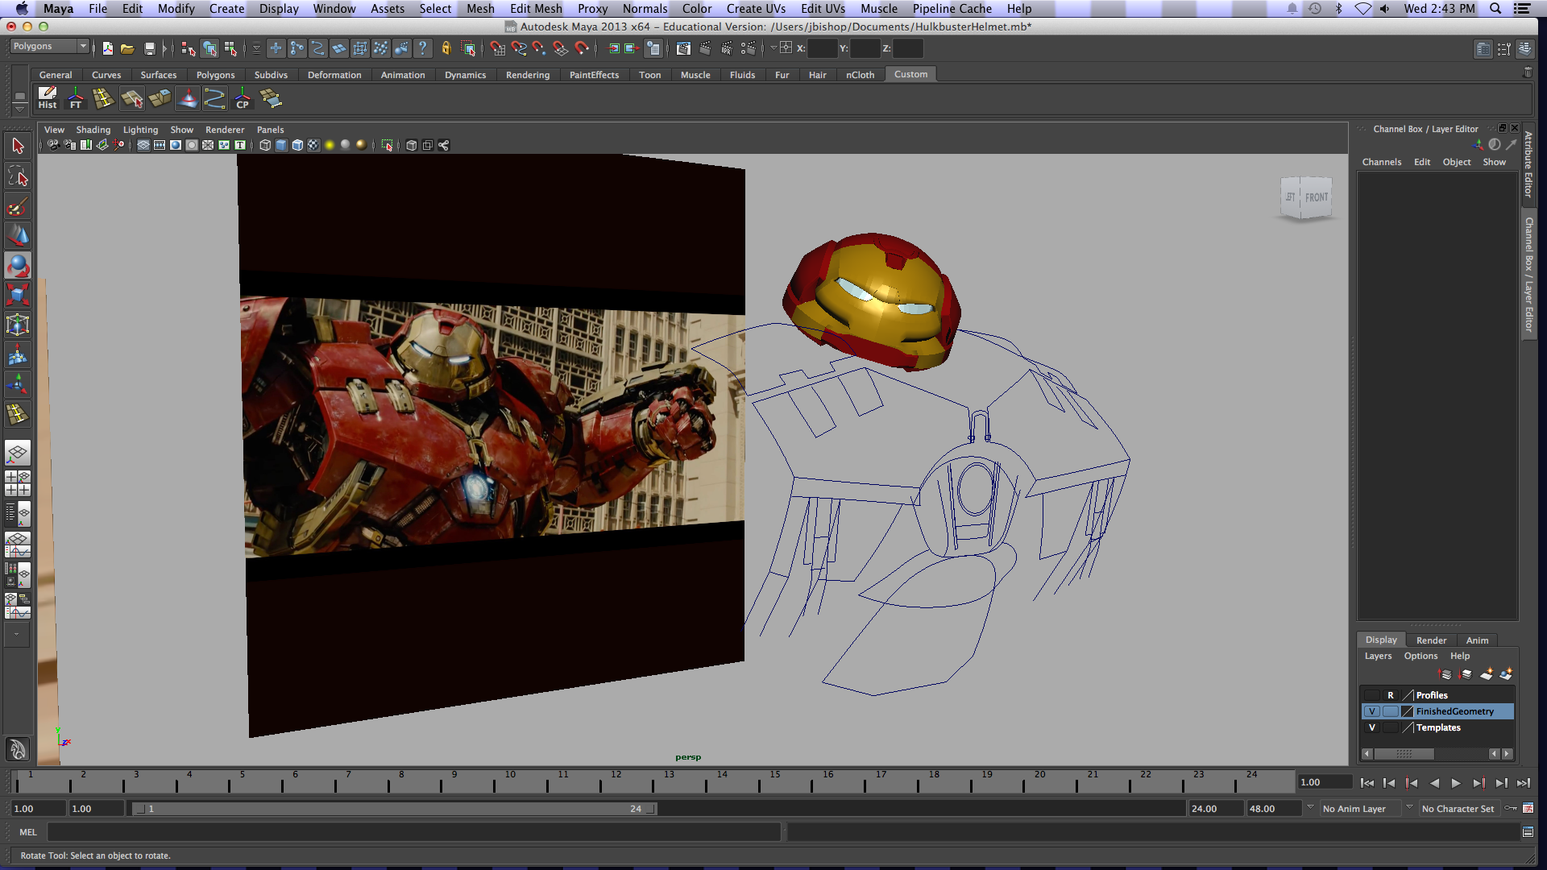
Task: Click the select camera icon in viewport
Action: click(53, 145)
